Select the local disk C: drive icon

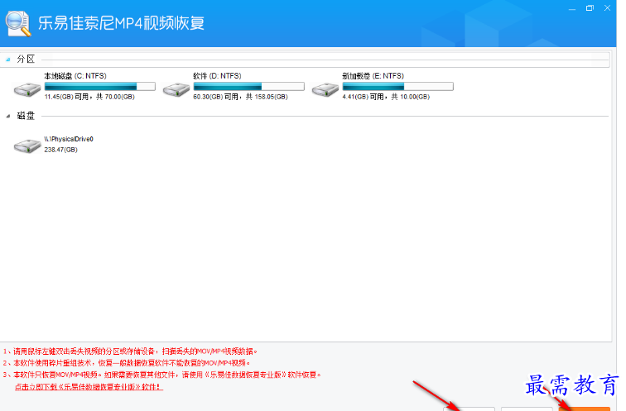(27, 89)
